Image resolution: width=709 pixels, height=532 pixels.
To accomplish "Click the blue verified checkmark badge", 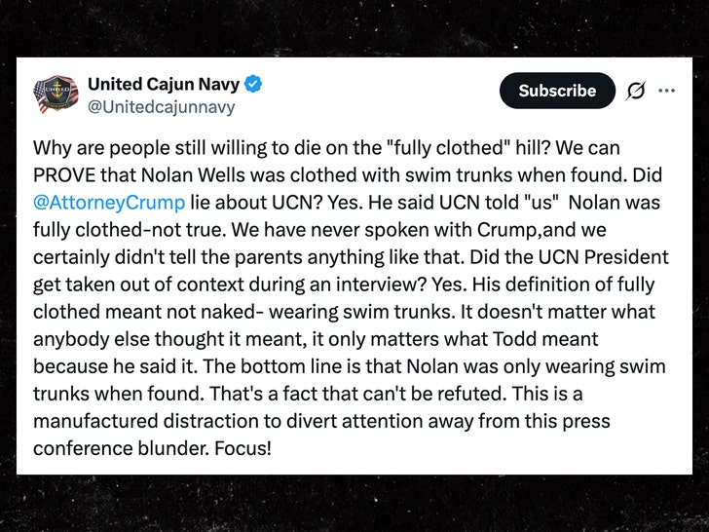I will 253,84.
